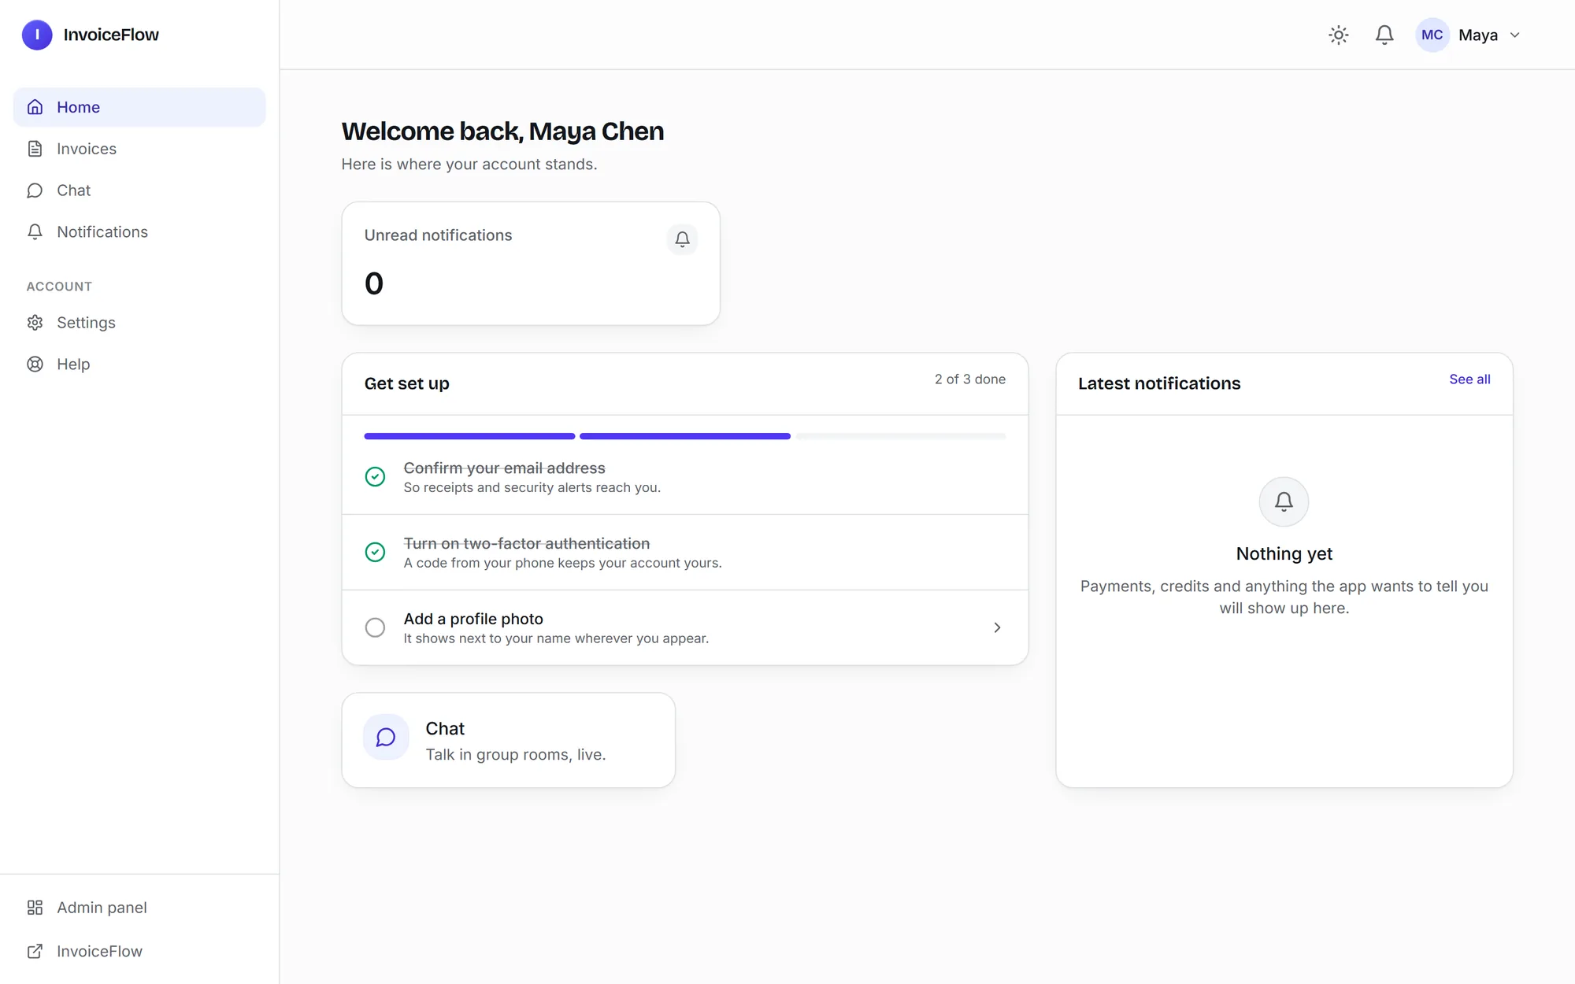Open the chevron arrow on Add a profile photo

pyautogui.click(x=997, y=627)
